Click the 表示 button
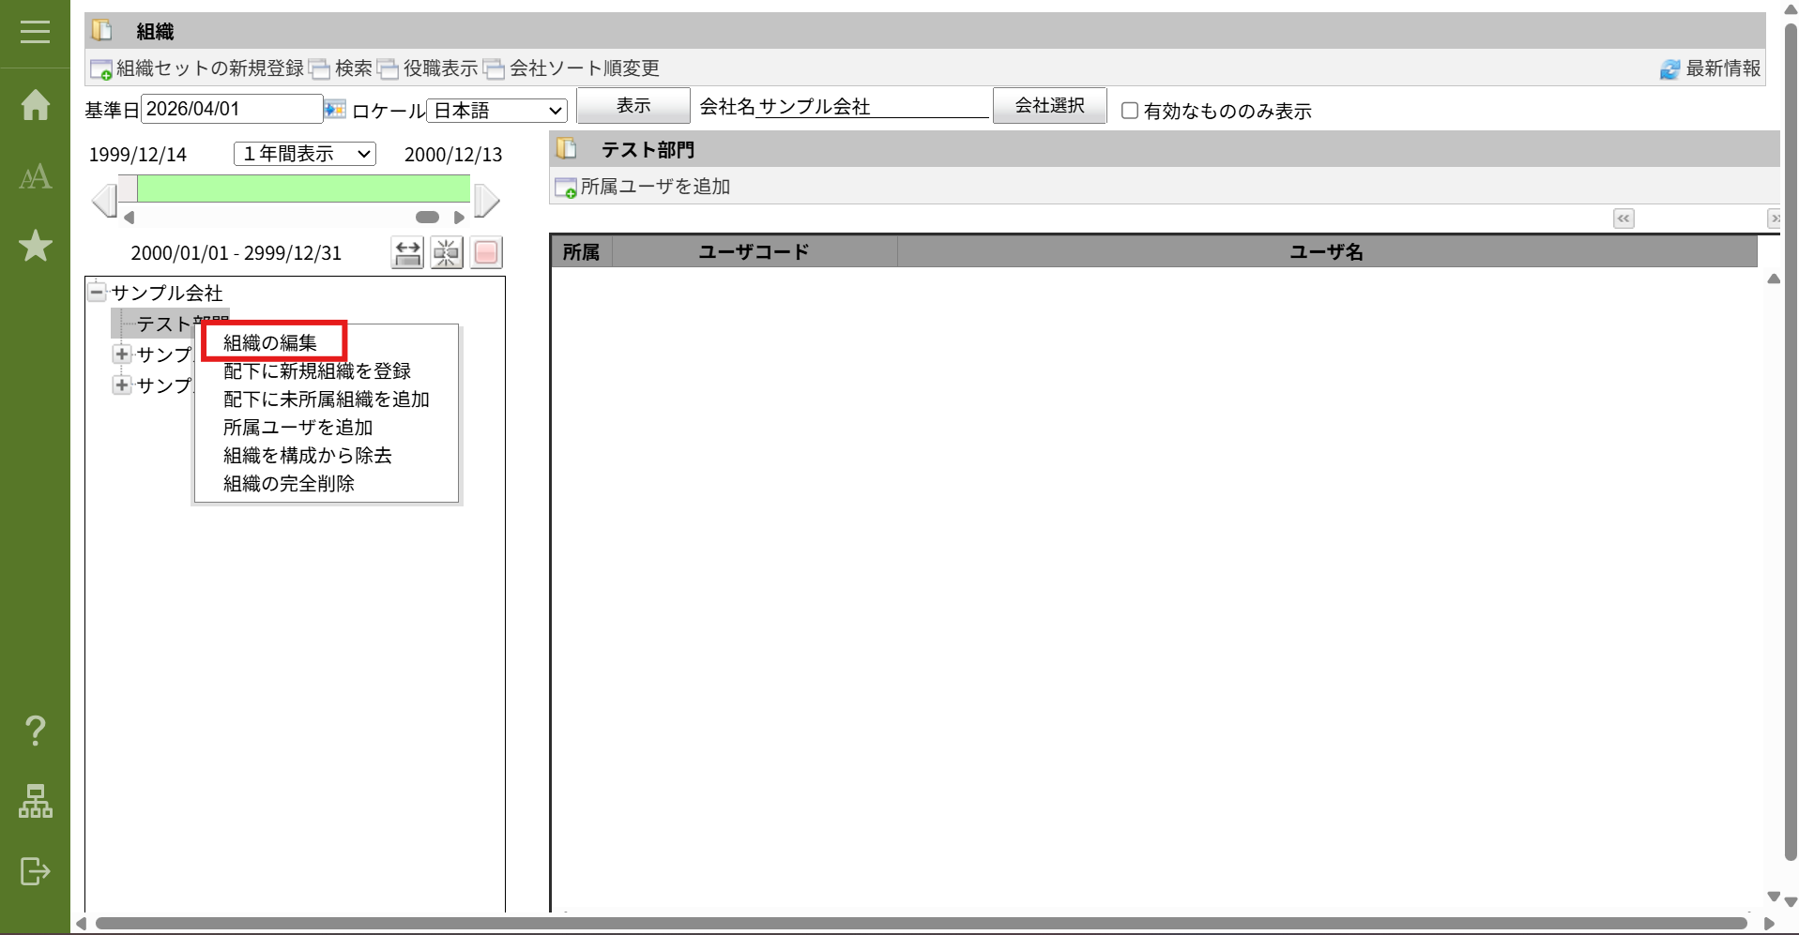The height and width of the screenshot is (935, 1799). tap(633, 106)
